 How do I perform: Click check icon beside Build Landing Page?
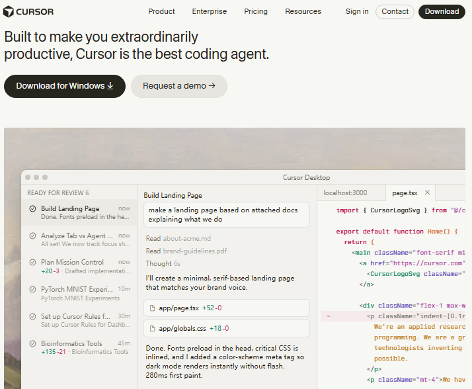point(32,208)
